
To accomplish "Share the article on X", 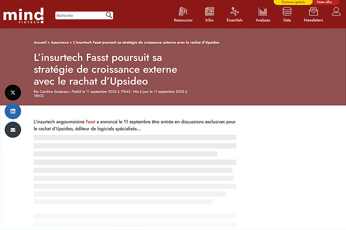I will tap(13, 93).
